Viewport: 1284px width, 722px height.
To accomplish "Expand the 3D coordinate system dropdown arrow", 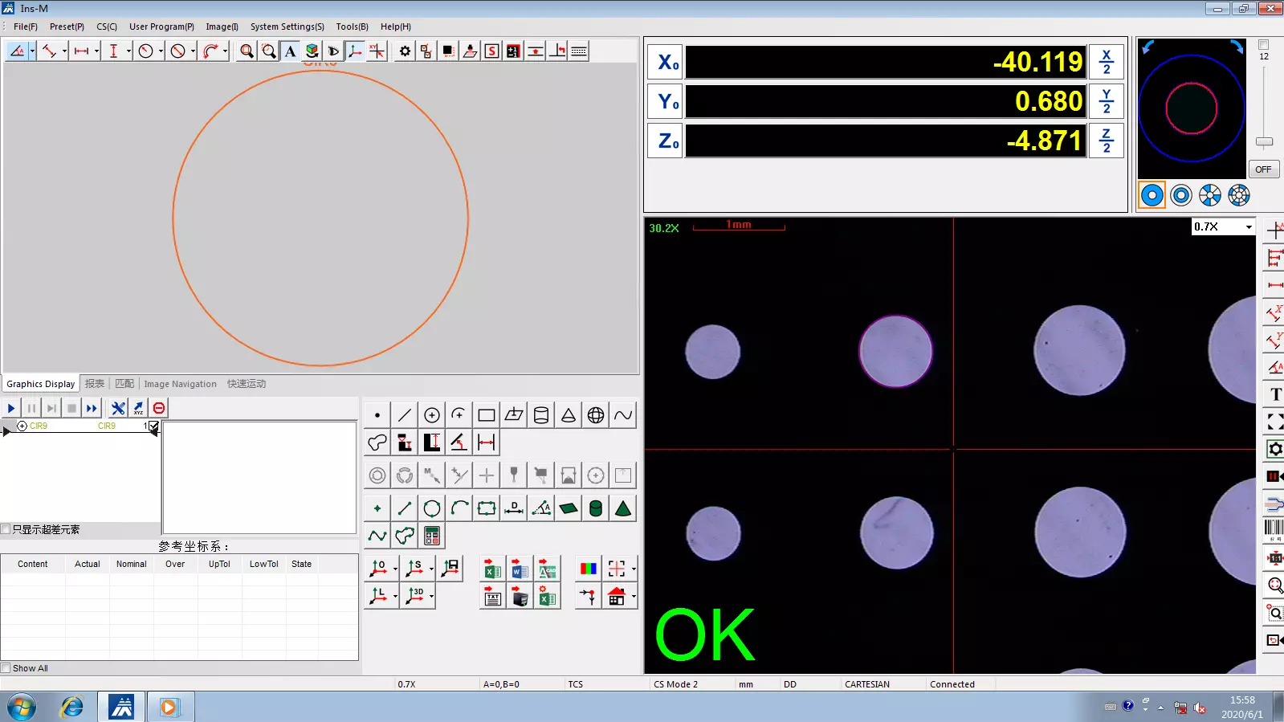I will tap(432, 596).
